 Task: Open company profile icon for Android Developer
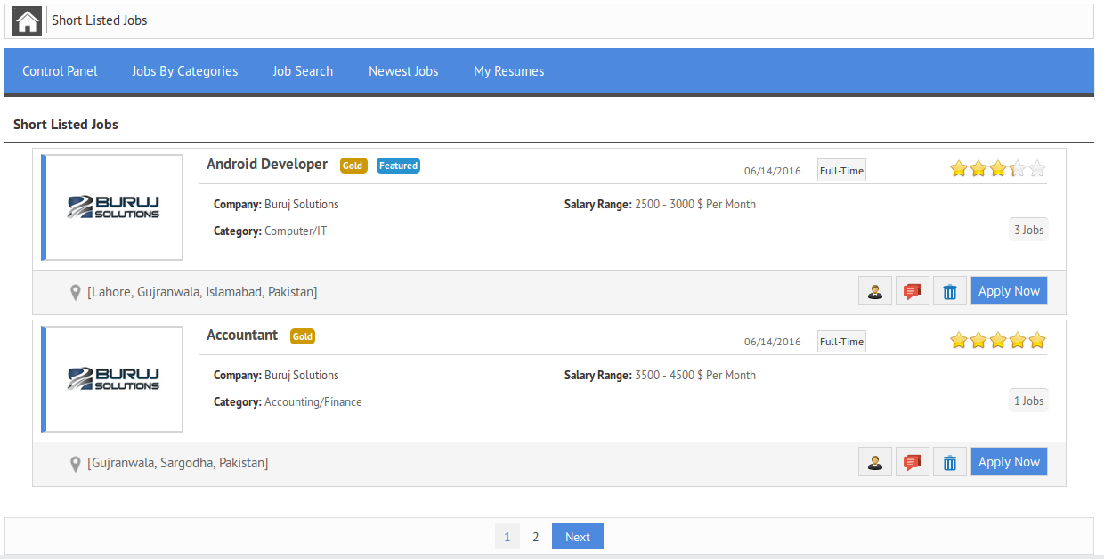[x=875, y=291]
